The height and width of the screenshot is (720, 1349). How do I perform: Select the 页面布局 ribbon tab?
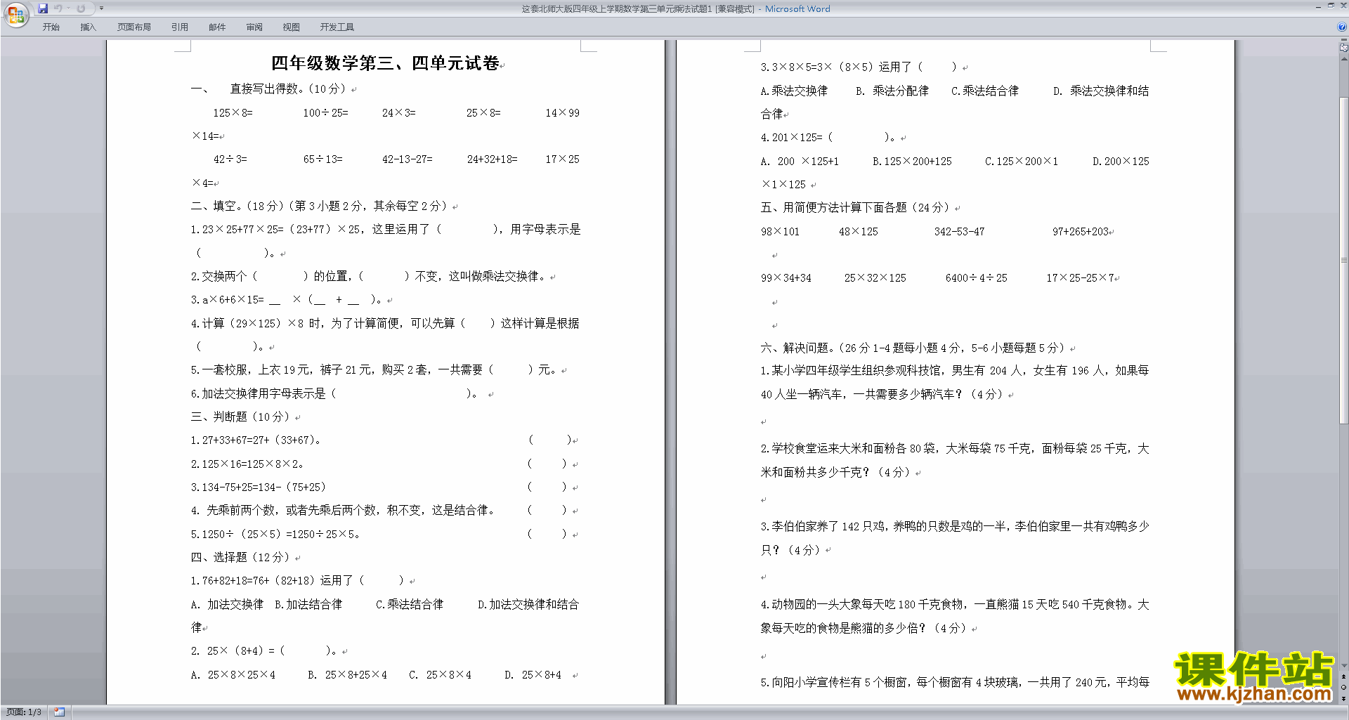pyautogui.click(x=134, y=27)
